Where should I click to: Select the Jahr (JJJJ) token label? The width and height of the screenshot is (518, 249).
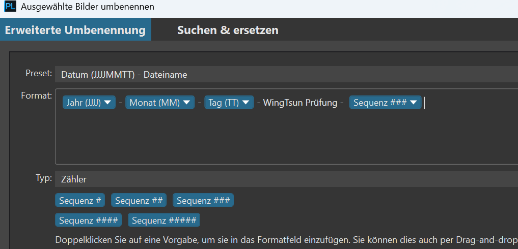pyautogui.click(x=84, y=103)
